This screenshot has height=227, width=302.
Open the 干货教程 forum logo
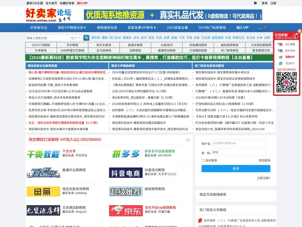pyautogui.click(x=43, y=154)
